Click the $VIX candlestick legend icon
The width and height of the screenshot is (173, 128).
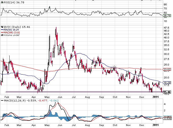[x=2, y=27]
